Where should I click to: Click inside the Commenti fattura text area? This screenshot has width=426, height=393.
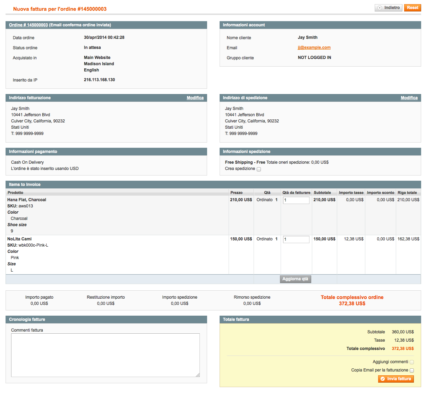(x=105, y=355)
